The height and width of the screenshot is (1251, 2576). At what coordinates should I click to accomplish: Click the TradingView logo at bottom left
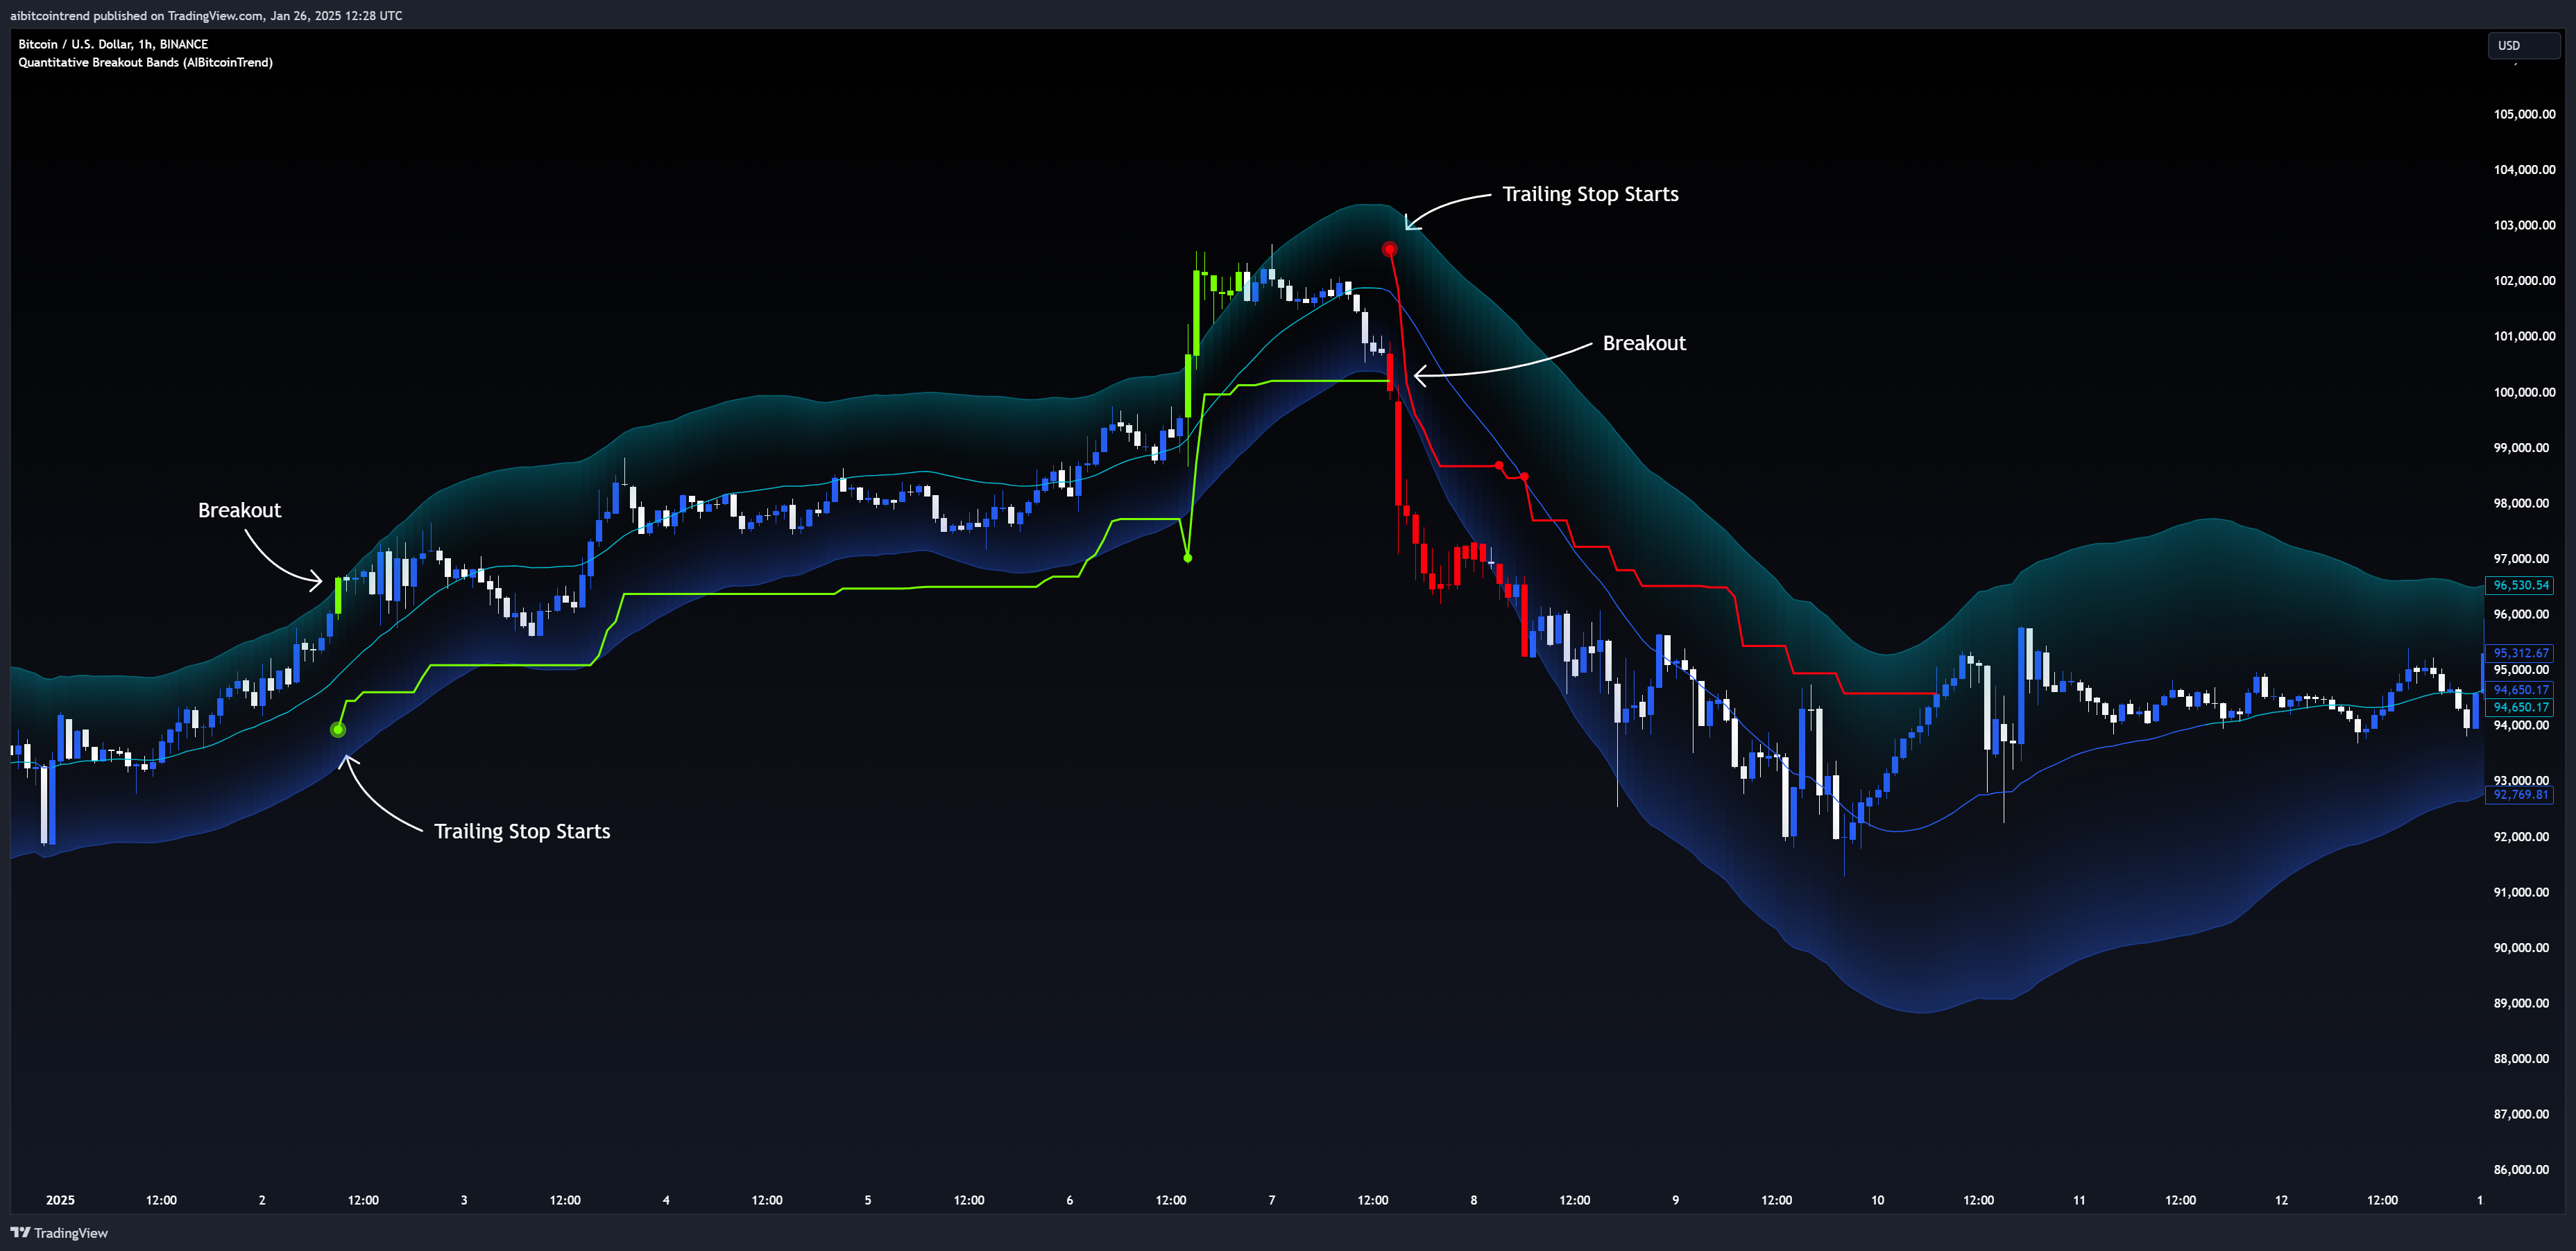pos(59,1233)
